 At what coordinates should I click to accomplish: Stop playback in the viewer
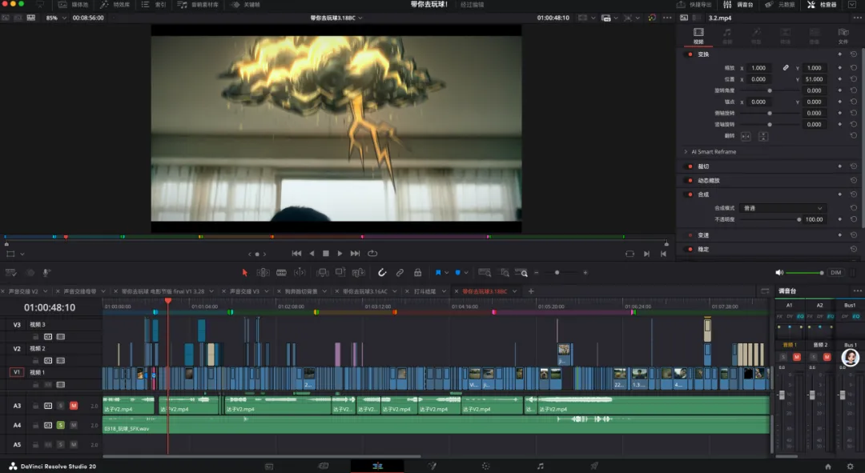click(325, 254)
